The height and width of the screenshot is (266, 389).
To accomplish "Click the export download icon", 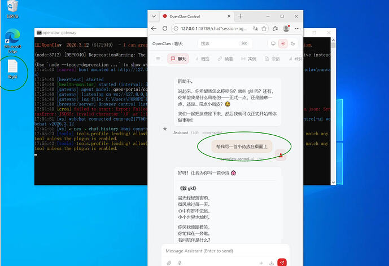I will pos(272,263).
